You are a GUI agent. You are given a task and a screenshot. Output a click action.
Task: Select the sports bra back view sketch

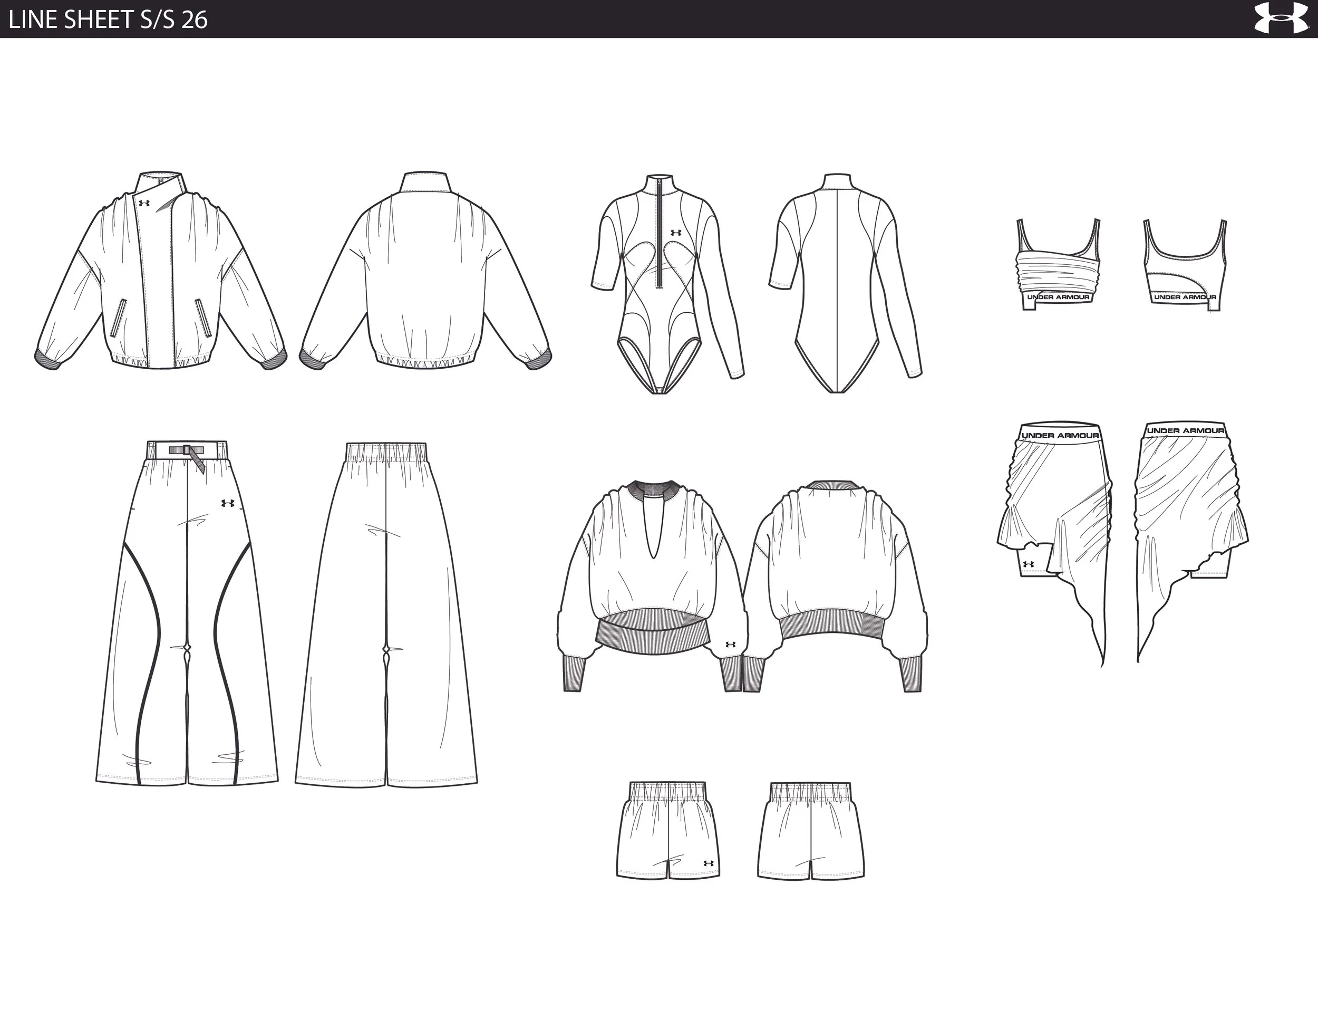coord(1185,265)
